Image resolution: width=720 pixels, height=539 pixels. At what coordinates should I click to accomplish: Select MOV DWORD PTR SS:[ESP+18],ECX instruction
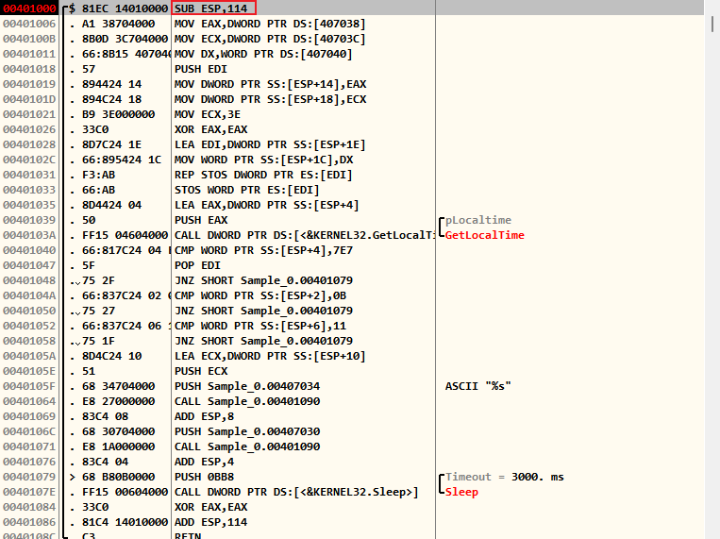coord(270,99)
